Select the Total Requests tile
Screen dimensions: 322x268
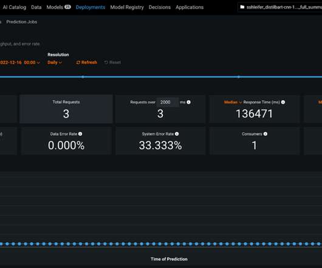66,109
